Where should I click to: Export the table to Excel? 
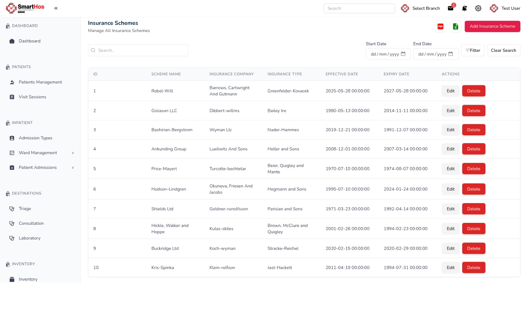455,26
